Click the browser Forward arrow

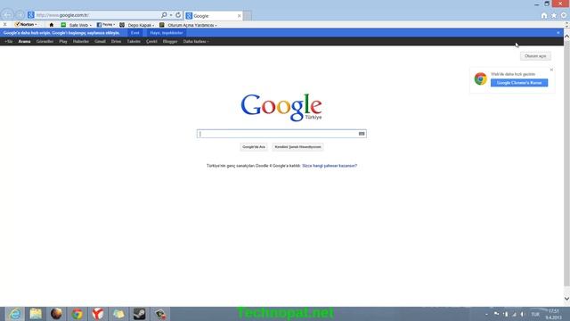coord(20,15)
